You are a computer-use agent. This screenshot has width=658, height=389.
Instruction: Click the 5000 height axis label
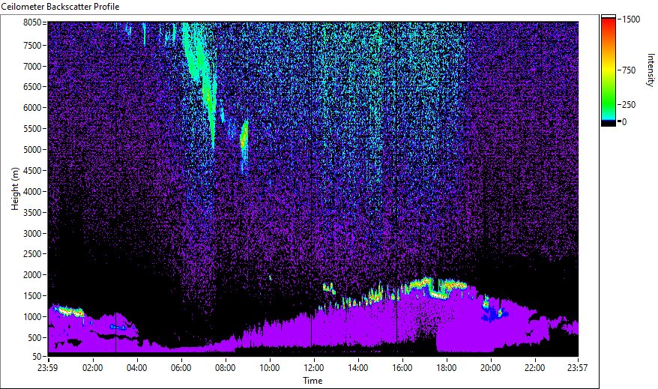[32, 150]
